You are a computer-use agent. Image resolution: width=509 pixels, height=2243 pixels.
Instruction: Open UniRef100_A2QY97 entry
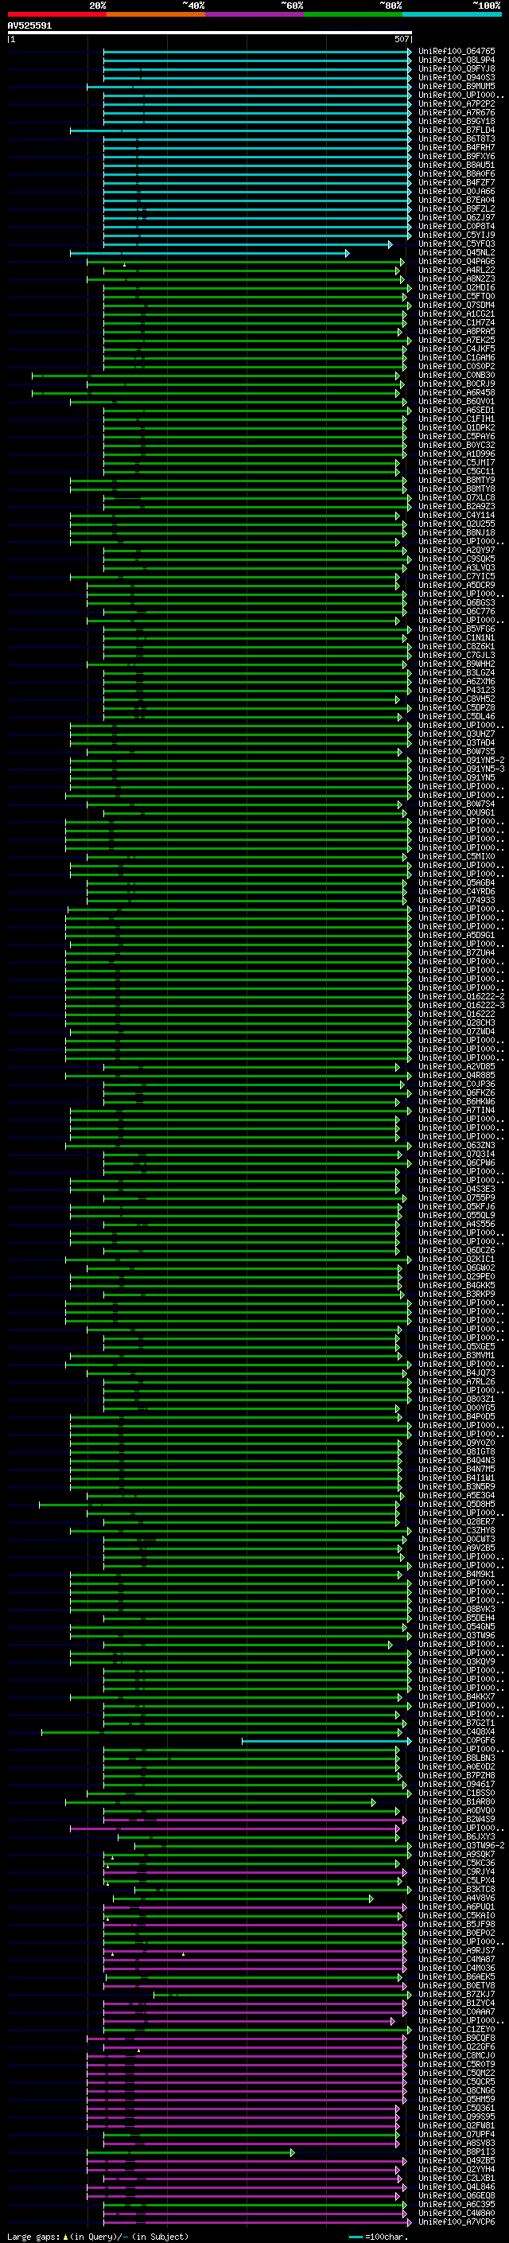[456, 550]
